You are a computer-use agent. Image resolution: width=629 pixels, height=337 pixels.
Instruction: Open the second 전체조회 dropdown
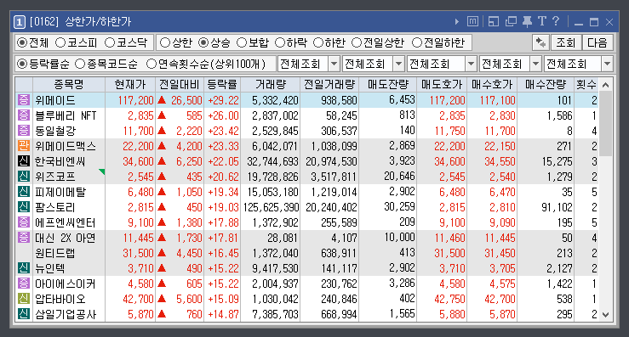[398, 64]
